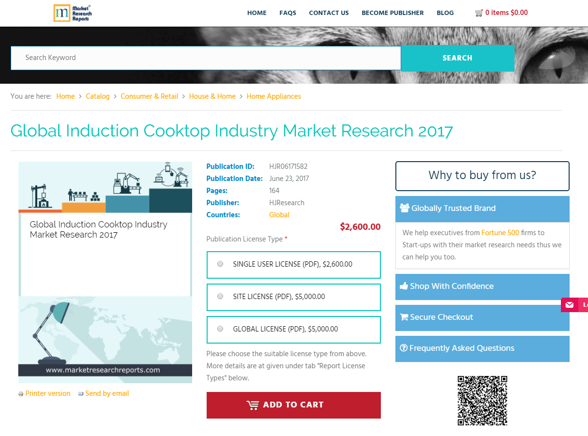Click the Search Keyword input field
Image resolution: width=588 pixels, height=436 pixels.
tap(206, 58)
